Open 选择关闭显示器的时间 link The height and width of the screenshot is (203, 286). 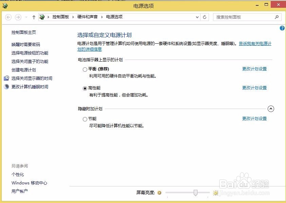click(32, 78)
